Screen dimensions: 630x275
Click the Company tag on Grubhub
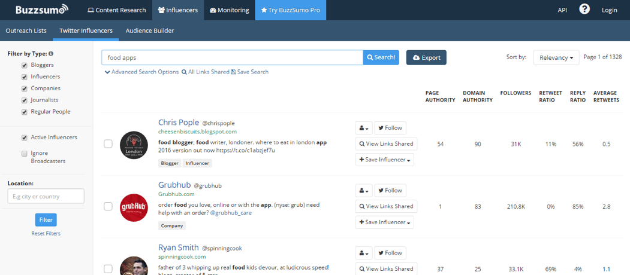pos(172,226)
